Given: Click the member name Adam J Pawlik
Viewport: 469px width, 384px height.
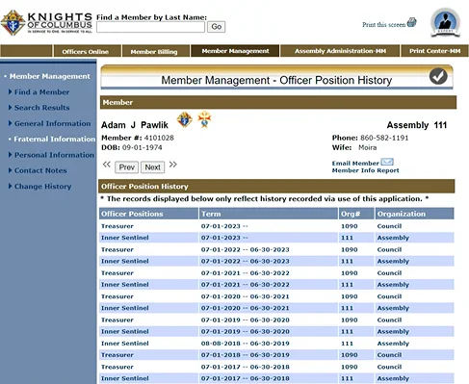Looking at the screenshot, I should click(x=135, y=125).
